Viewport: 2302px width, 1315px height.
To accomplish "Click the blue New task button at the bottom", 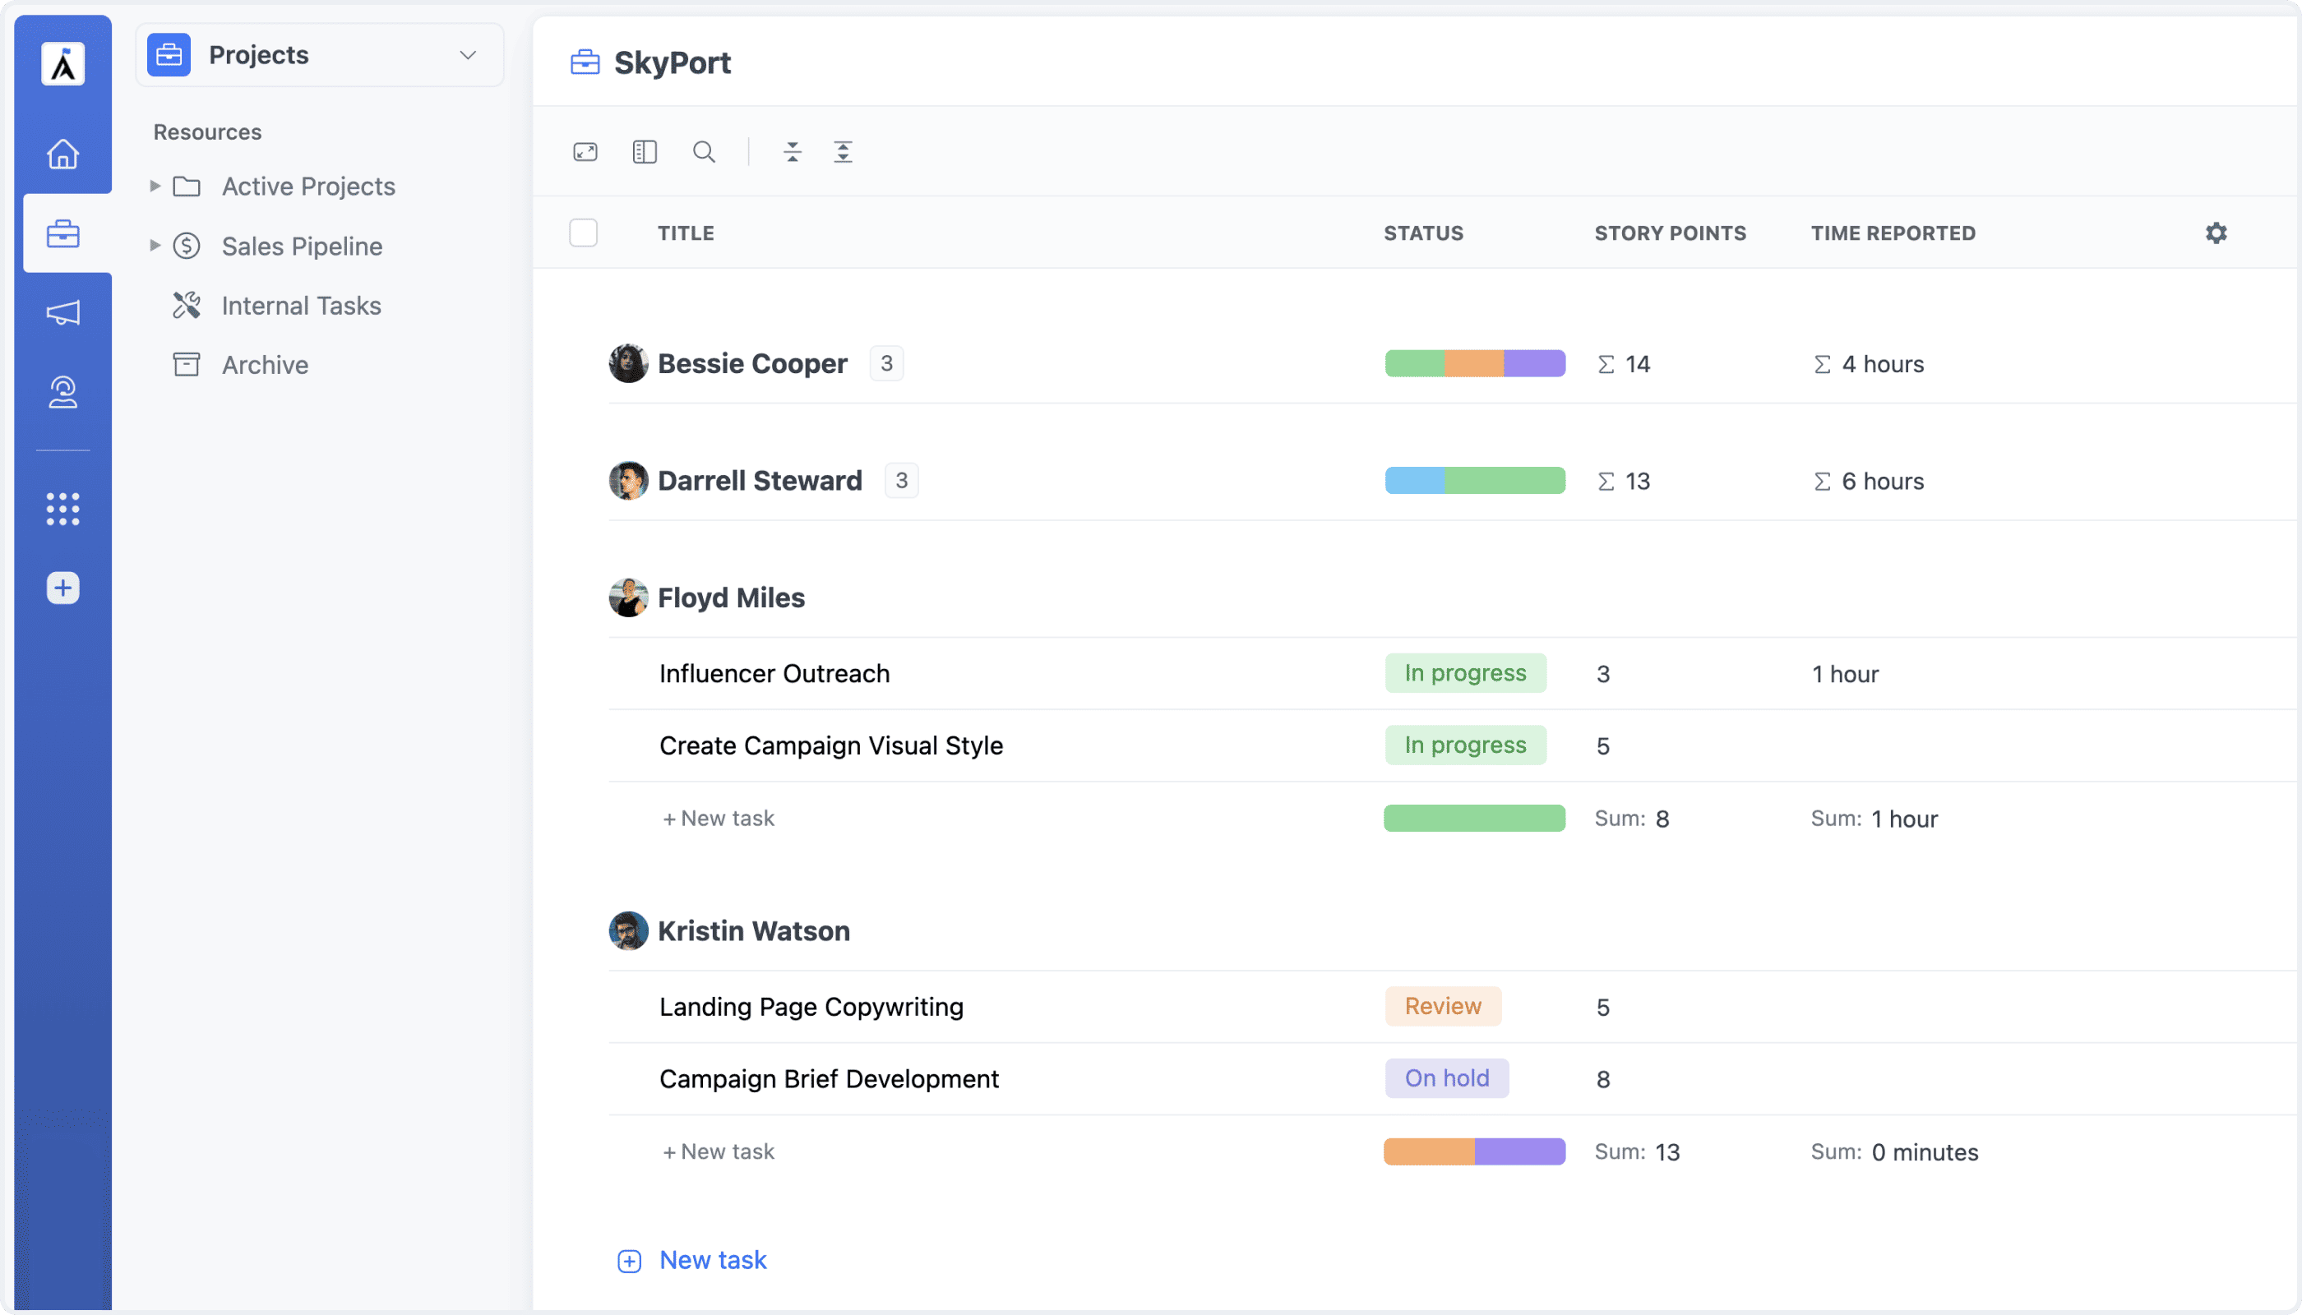I will click(x=692, y=1260).
